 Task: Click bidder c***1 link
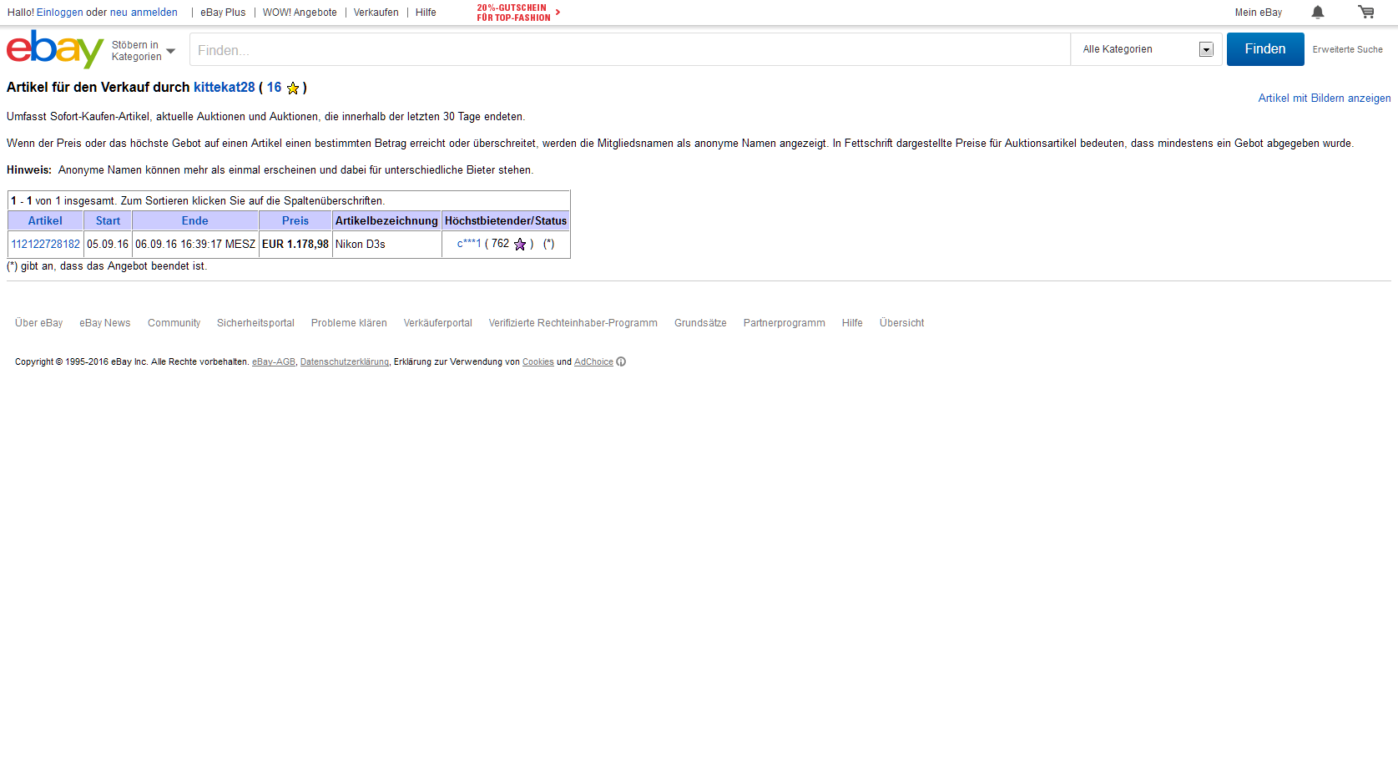click(x=469, y=244)
